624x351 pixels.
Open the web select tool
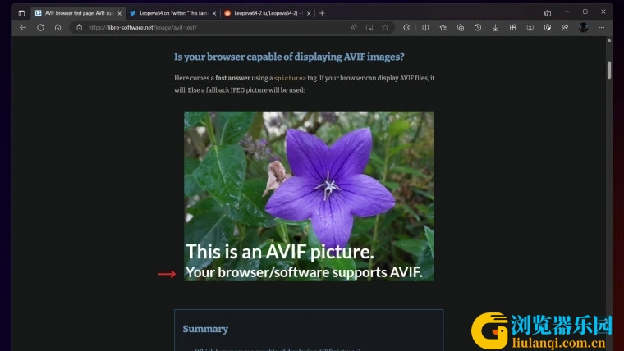tap(548, 27)
